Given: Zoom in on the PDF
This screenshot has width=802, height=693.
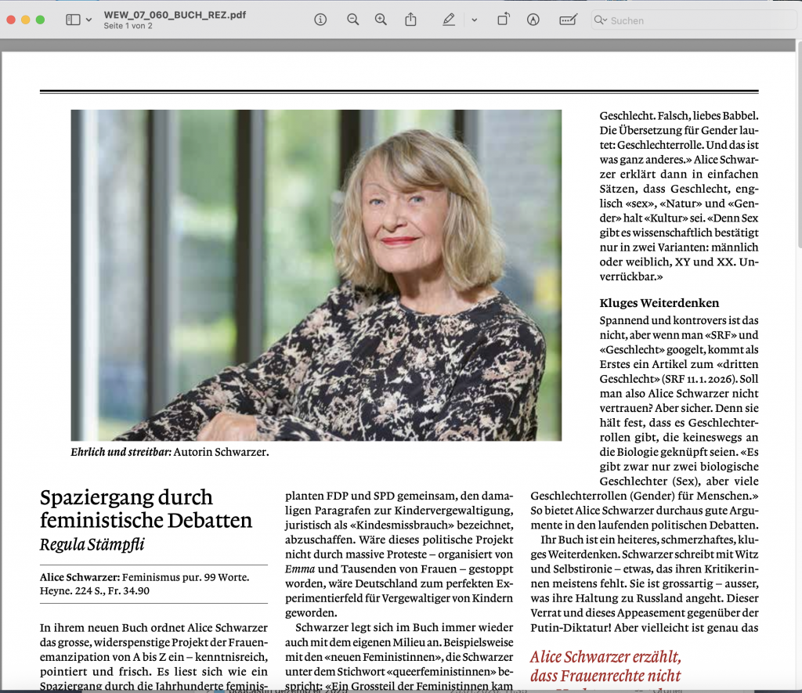Looking at the screenshot, I should click(x=380, y=19).
